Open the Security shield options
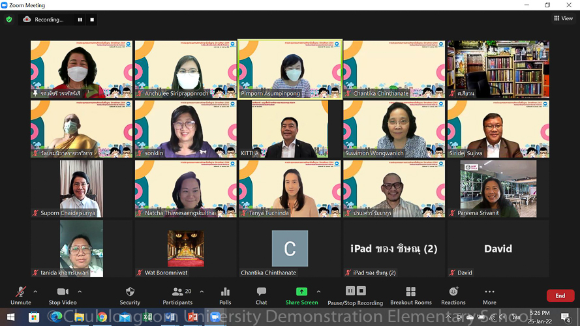The width and height of the screenshot is (580, 326). point(130,295)
